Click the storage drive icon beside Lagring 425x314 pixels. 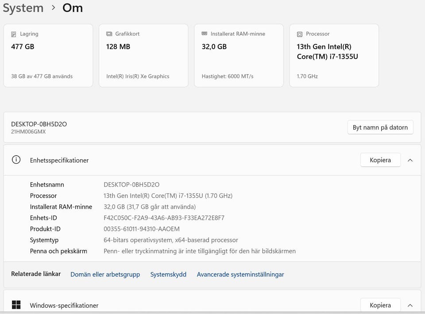click(14, 34)
